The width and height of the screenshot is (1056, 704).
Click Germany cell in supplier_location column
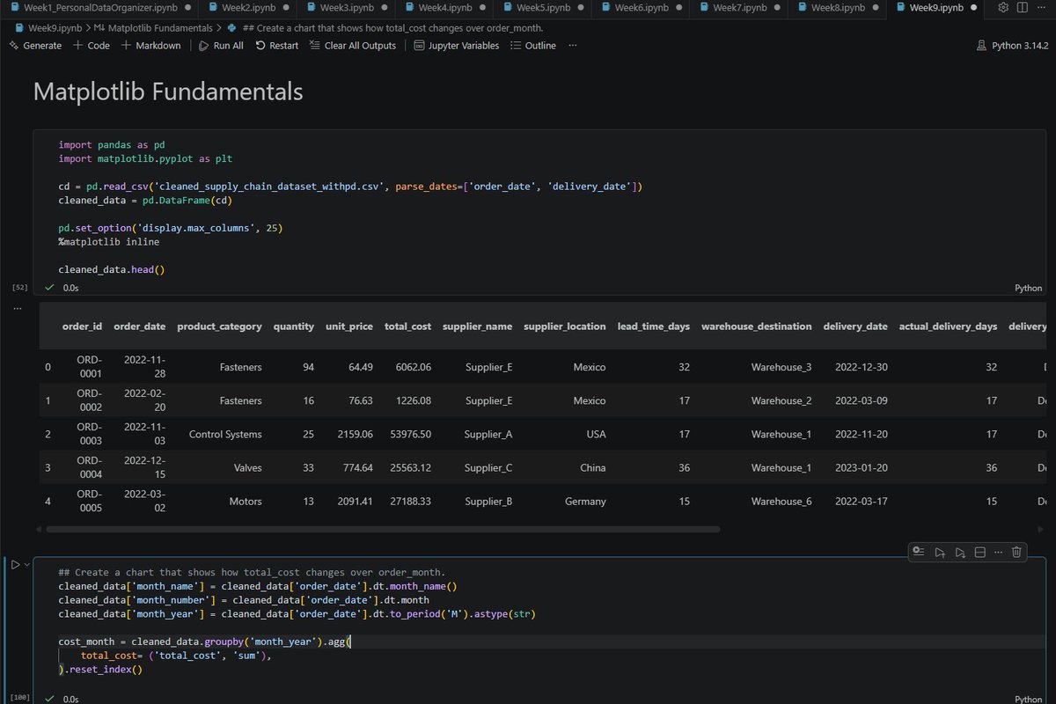pos(585,501)
